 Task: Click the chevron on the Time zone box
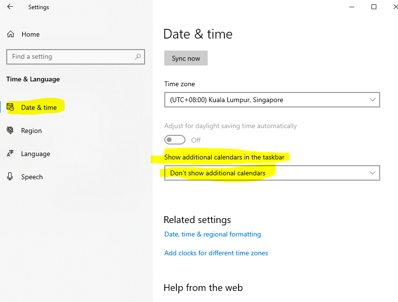[x=372, y=100]
